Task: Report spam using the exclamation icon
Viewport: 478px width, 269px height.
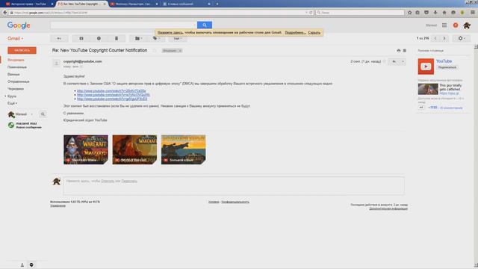Action: click(99, 38)
